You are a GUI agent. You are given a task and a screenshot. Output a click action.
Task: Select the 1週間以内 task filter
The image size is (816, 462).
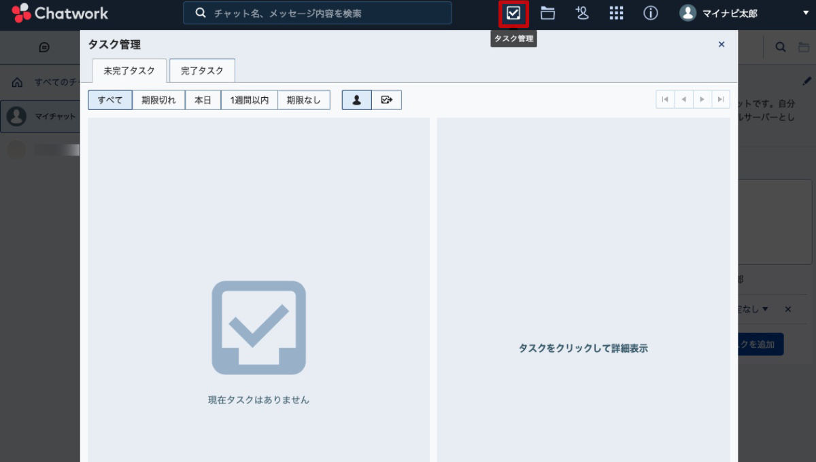coord(249,100)
